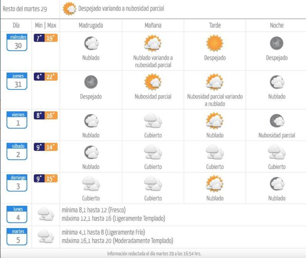Click Thursday's maximum temperature 22° badge
The image size is (306, 258).
pos(51,77)
